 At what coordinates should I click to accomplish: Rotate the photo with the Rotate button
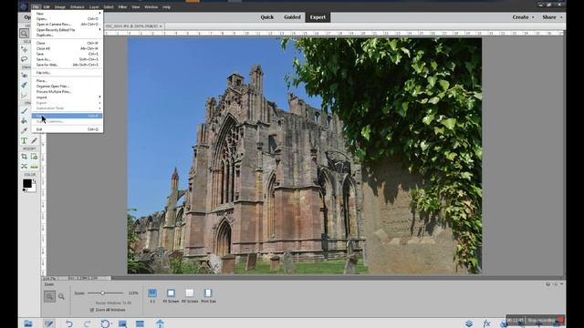coord(106,323)
